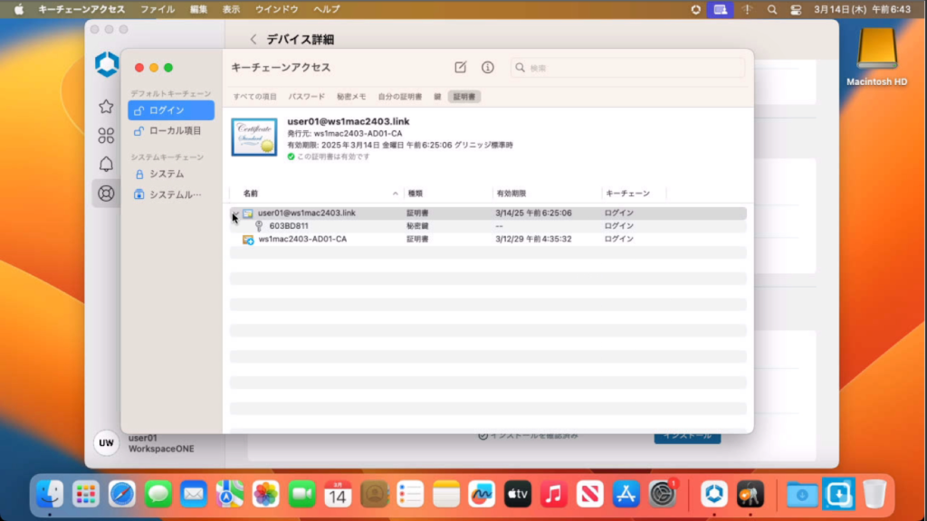Open the ファイル menu in menu bar

click(158, 9)
